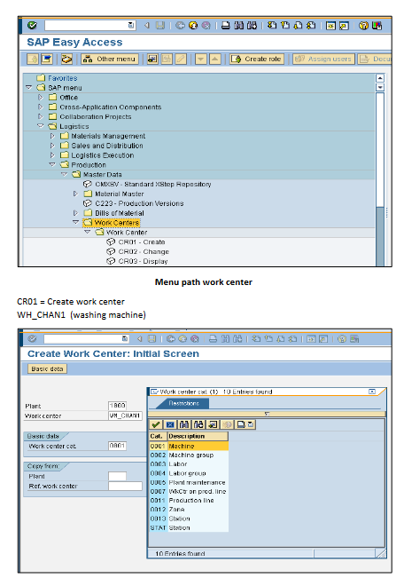Close the Work center cat popup

click(372, 392)
